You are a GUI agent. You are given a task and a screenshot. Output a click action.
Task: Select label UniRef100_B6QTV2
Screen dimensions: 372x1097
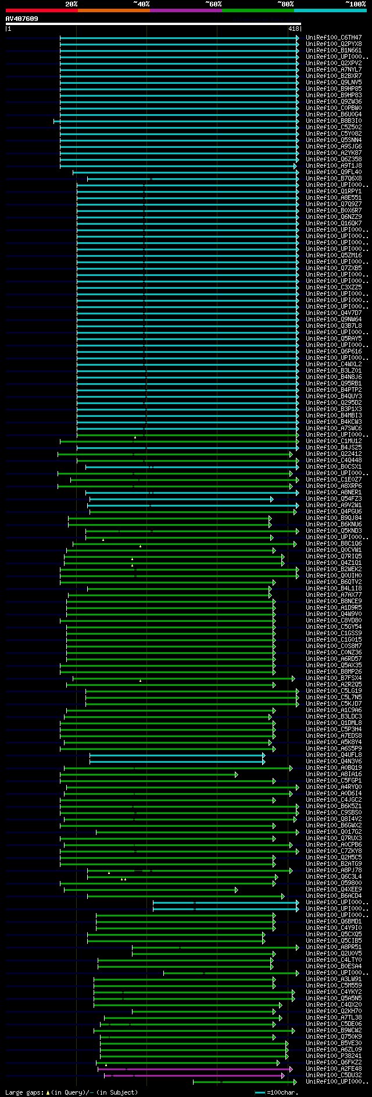334,582
